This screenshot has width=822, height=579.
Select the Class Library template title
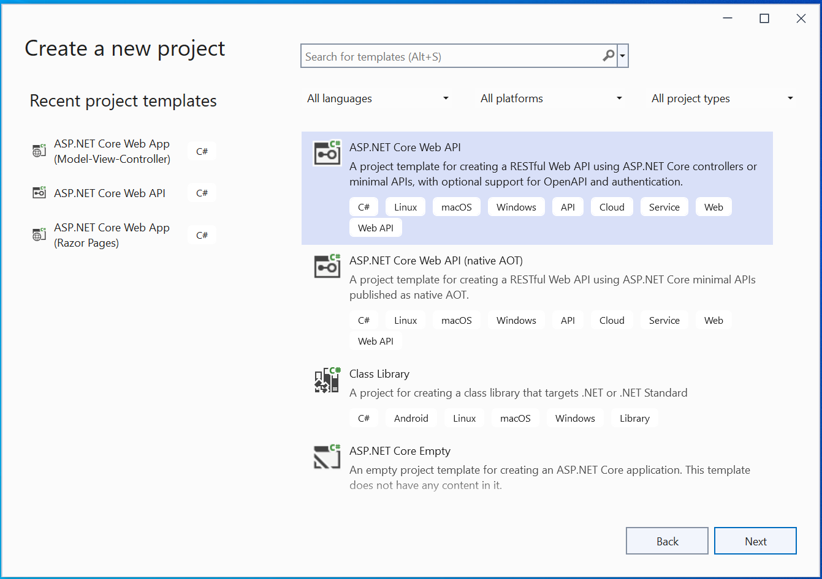tap(379, 374)
